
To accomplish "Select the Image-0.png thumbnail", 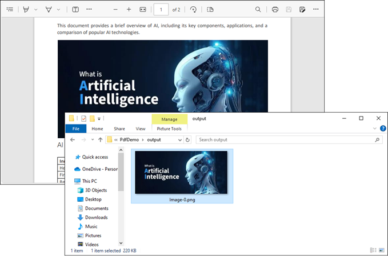I will click(x=181, y=173).
